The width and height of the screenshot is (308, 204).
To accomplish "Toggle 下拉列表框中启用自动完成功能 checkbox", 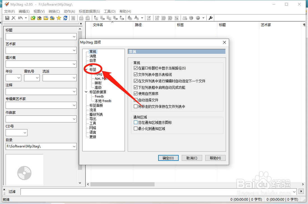I will [x=136, y=87].
